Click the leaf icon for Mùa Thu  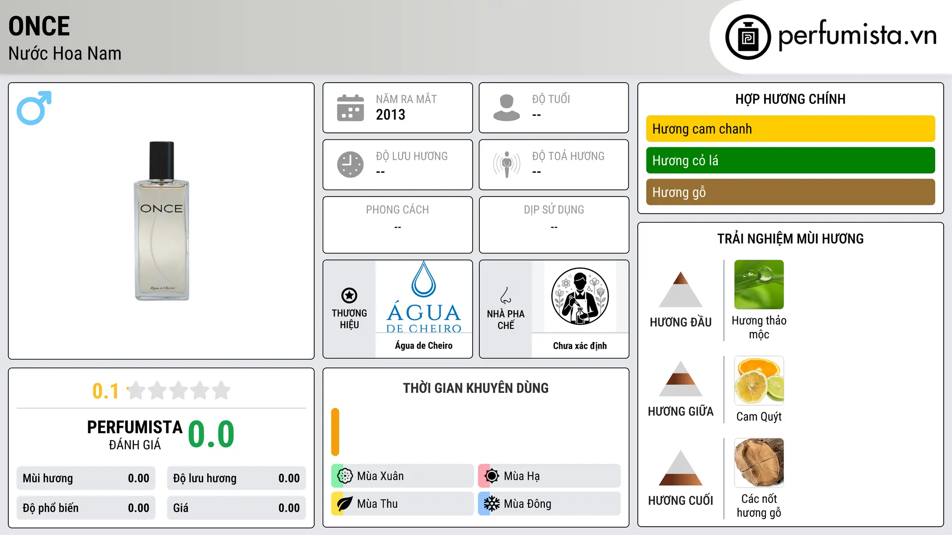tap(345, 504)
